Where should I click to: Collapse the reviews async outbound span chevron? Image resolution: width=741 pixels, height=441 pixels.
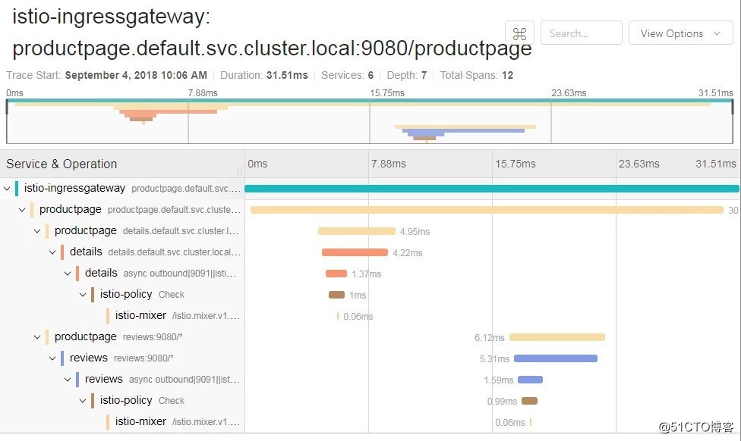click(x=67, y=380)
